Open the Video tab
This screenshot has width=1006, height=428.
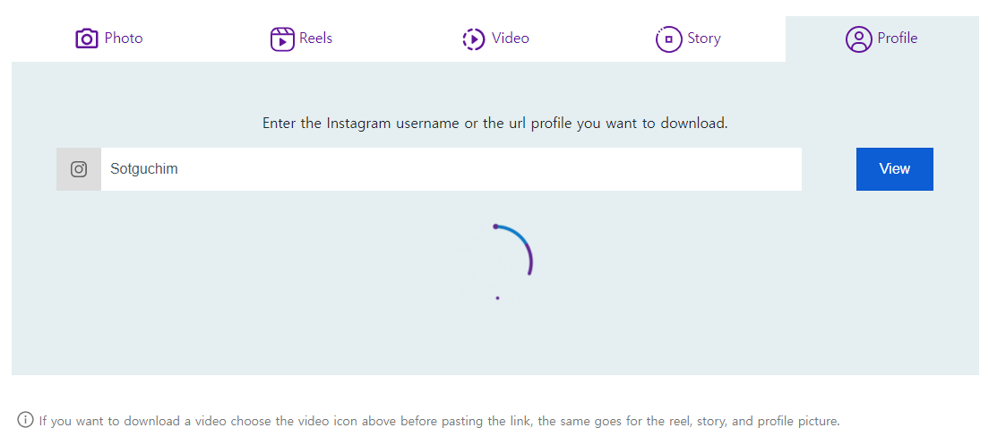[x=495, y=39]
